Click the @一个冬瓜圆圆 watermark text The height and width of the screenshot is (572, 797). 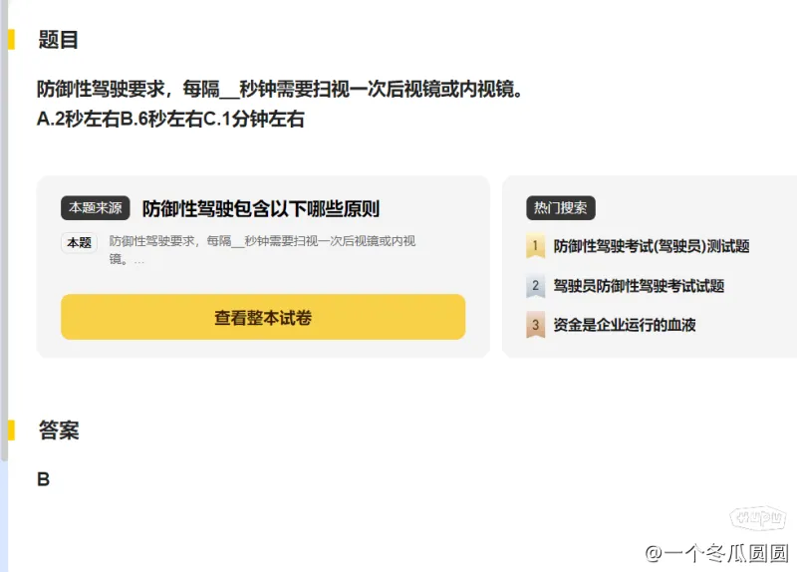point(716,553)
